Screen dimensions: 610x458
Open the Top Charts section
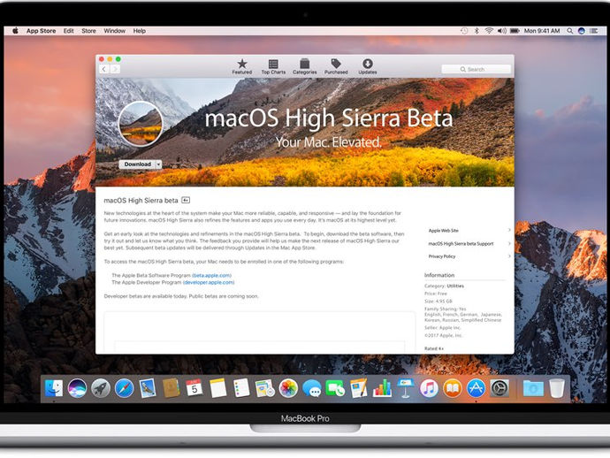(273, 66)
